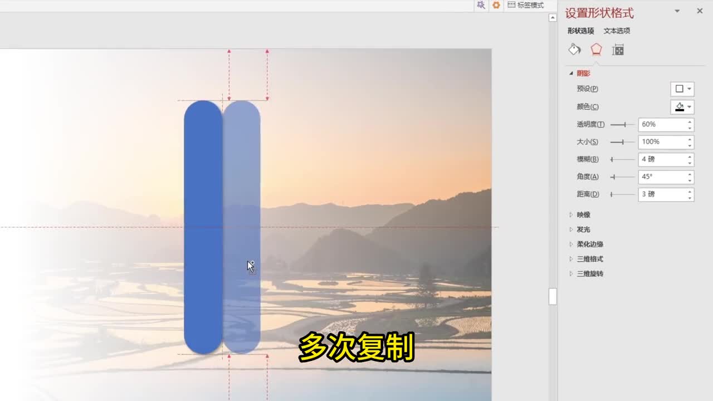Click the 模糊 blur value field
This screenshot has width=713, height=401.
click(x=662, y=159)
